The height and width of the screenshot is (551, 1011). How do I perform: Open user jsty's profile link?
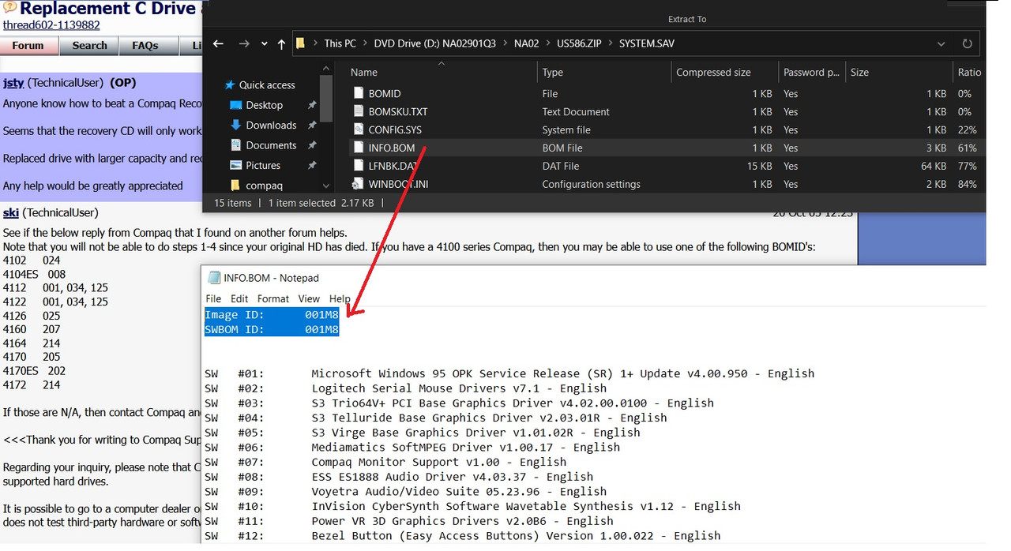click(x=13, y=83)
